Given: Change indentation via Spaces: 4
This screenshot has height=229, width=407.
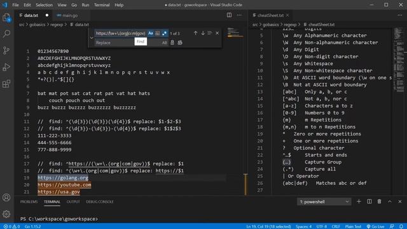Looking at the screenshot, I should coord(303,226).
